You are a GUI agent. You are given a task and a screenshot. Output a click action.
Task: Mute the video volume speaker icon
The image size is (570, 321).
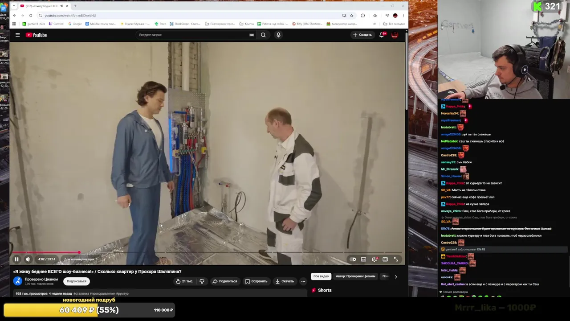28,259
